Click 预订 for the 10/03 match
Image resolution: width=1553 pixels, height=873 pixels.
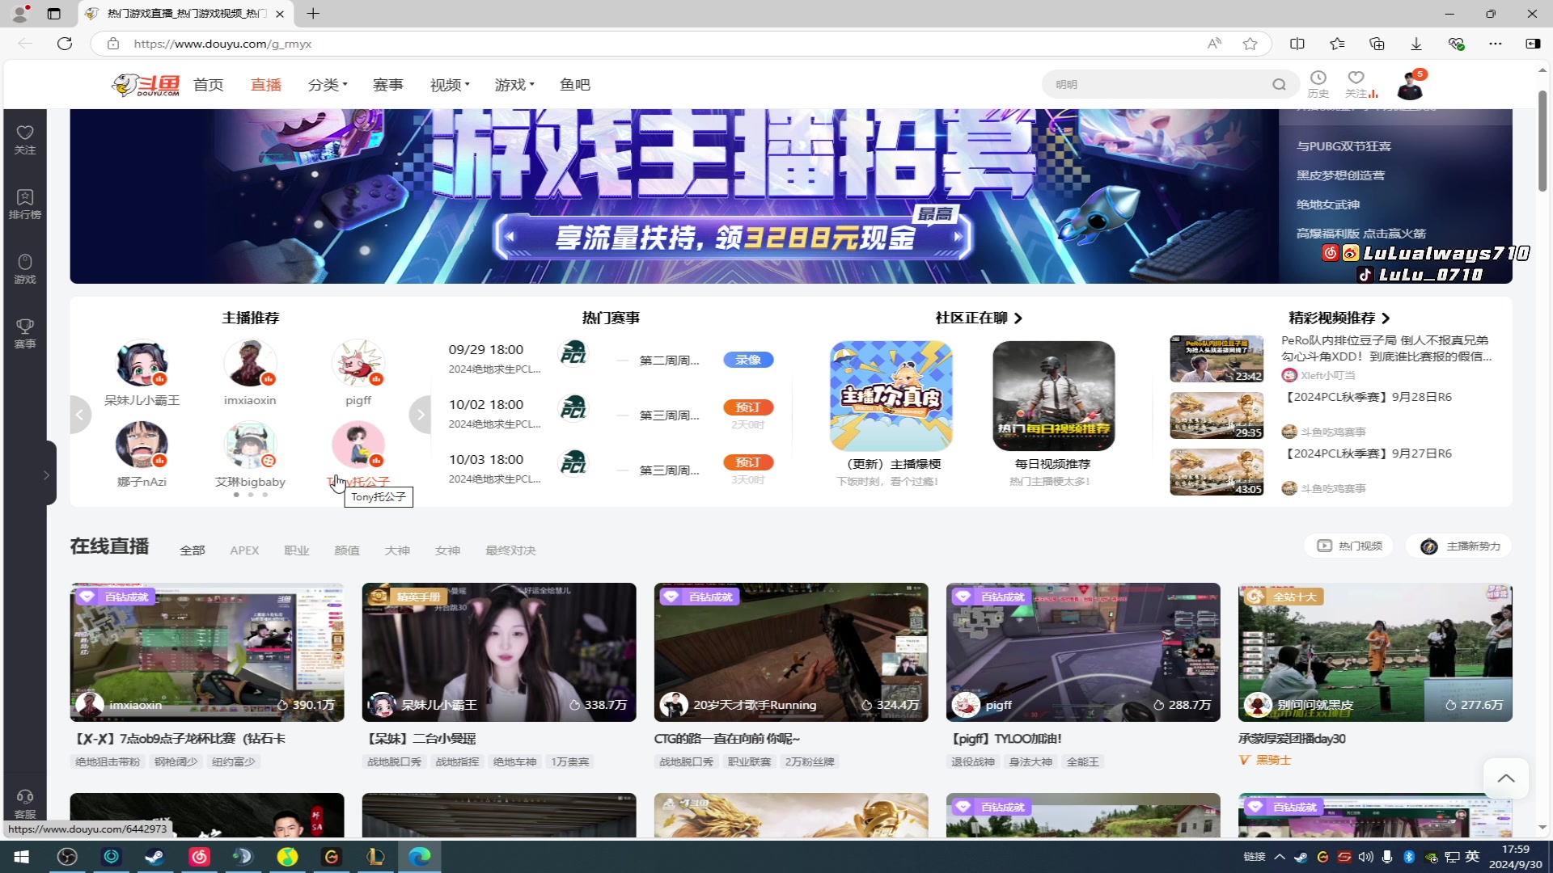748,462
